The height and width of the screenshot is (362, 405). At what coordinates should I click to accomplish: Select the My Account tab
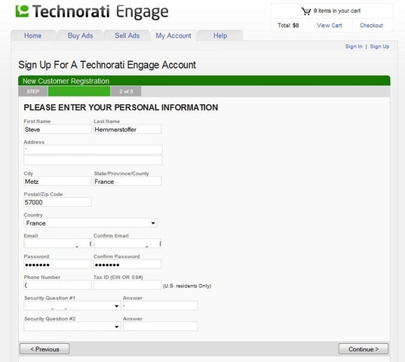coord(173,35)
